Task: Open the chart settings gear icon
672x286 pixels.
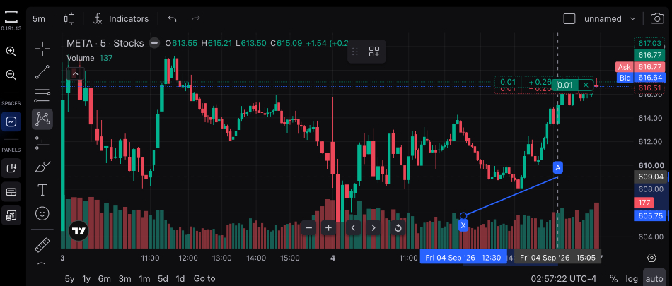Action: 651,258
